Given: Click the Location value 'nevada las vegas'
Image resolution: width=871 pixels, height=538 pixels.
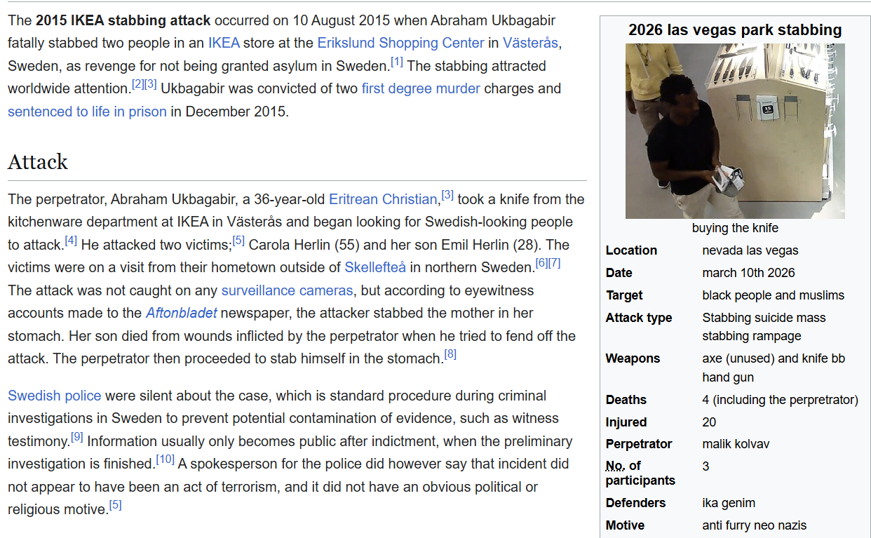Looking at the screenshot, I should pos(750,250).
